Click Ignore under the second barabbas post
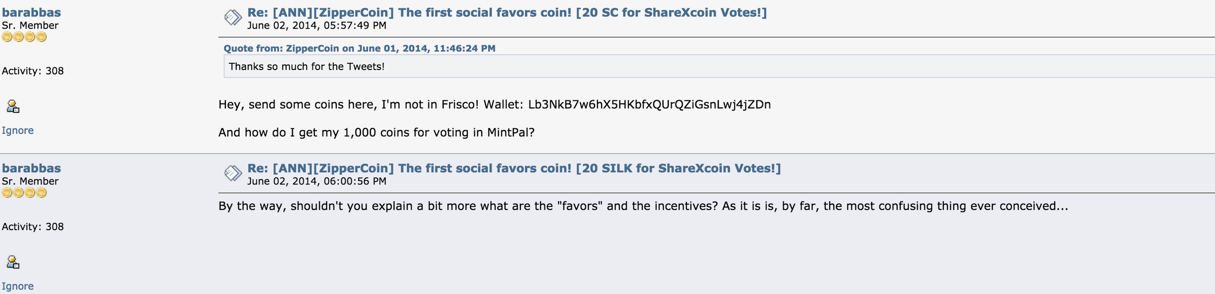 click(x=18, y=286)
